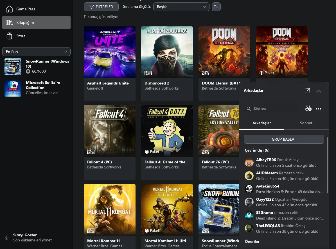
Task: Click the Paket badge on Fallout 4 G.O.T.Y.
Action: [x=152, y=152]
